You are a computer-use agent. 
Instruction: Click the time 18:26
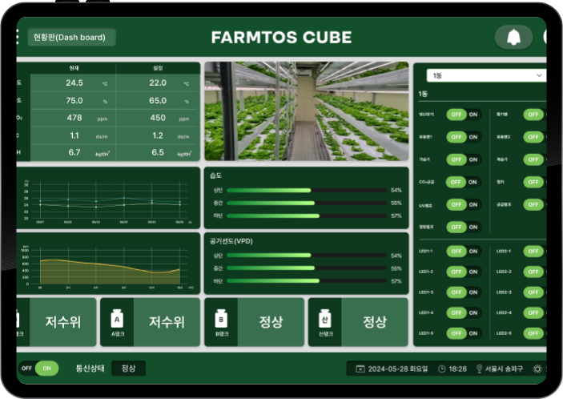[x=458, y=369]
